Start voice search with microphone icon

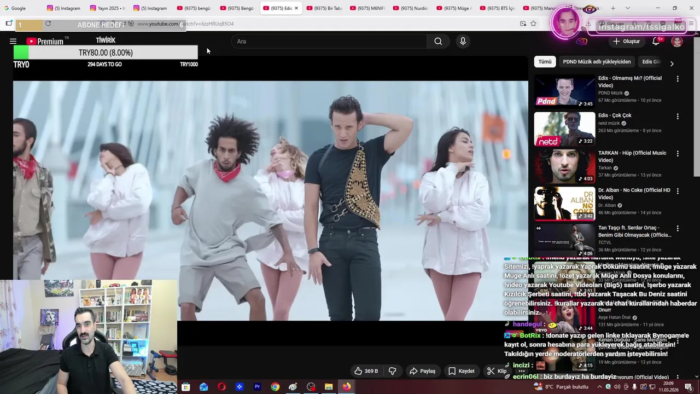pos(463,41)
